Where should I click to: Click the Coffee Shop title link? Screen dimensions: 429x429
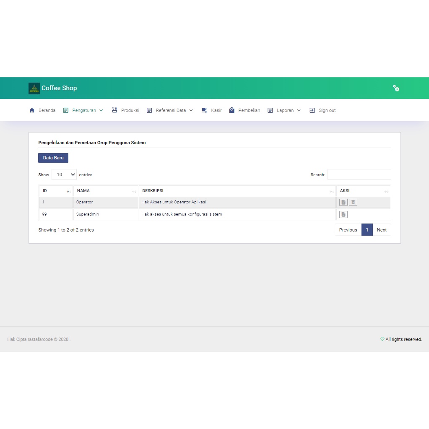pyautogui.click(x=59, y=88)
